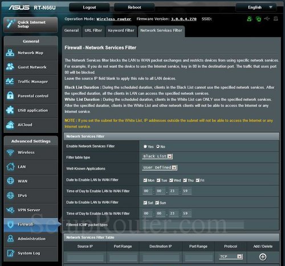Click the plus icon to add filter rule
This screenshot has height=266, width=285.
(263, 257)
